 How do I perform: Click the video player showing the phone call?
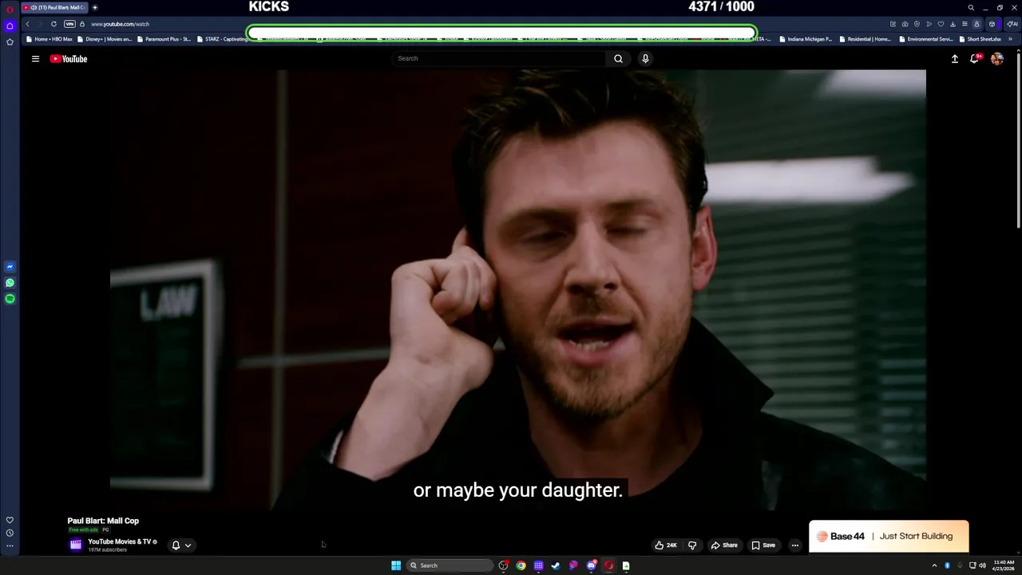tap(517, 290)
